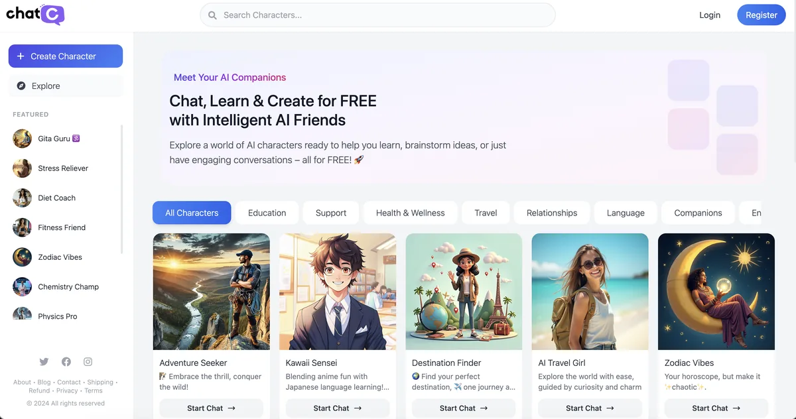
Task: Open Chemistry Champ avatar in sidebar
Action: point(22,286)
